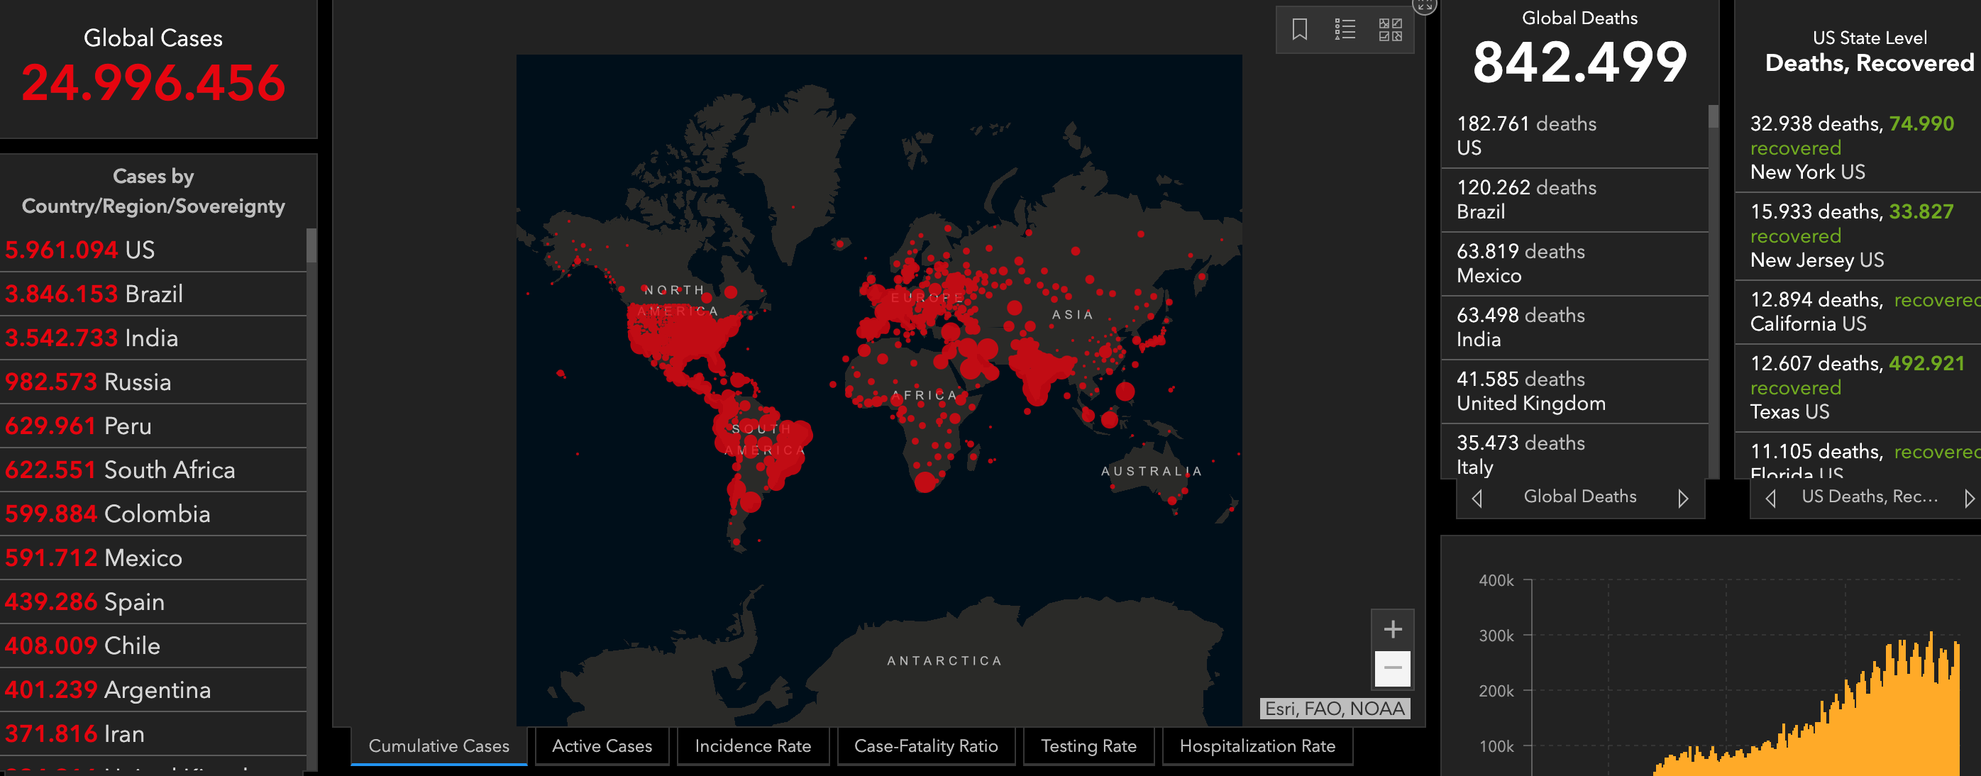Go to previous US Deaths panel

coord(1770,499)
